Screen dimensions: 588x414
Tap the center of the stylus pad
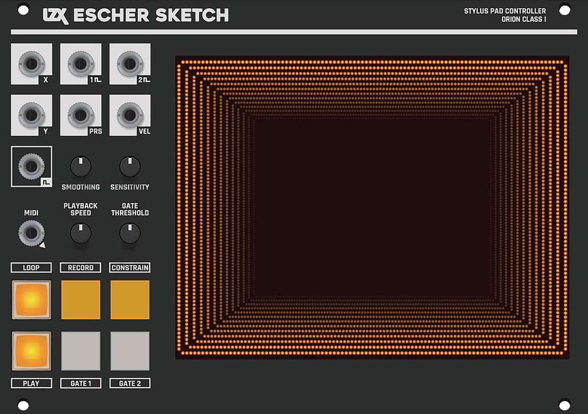[x=372, y=207]
